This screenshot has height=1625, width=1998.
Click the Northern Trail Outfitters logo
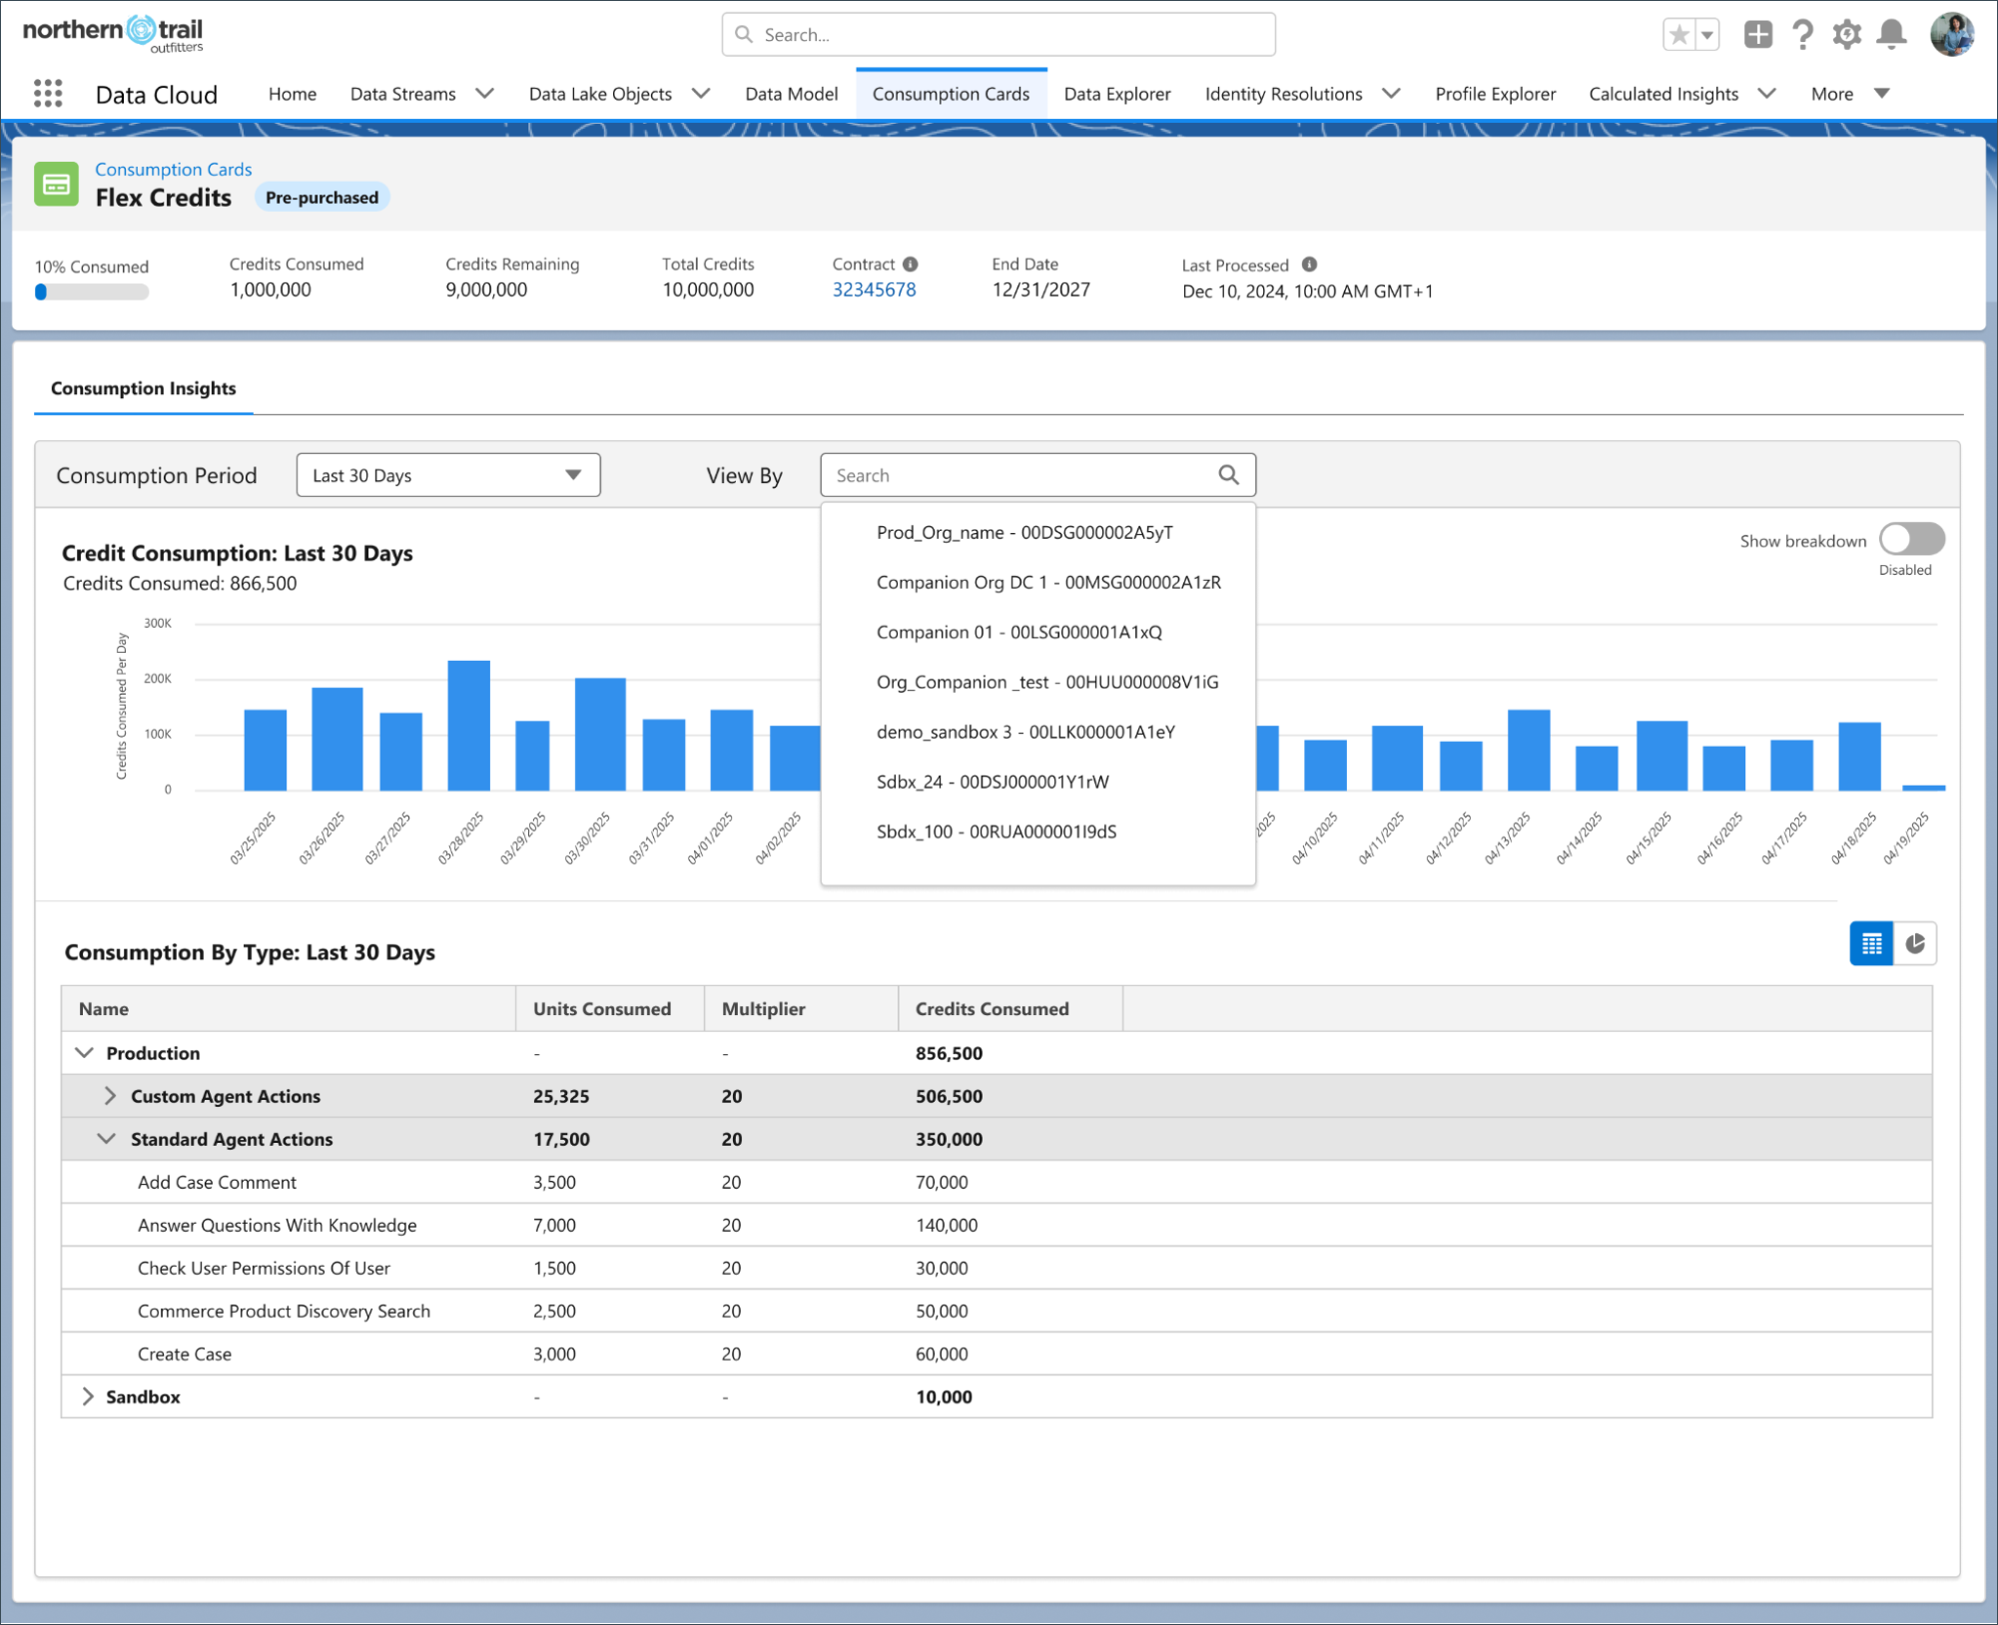pyautogui.click(x=113, y=33)
